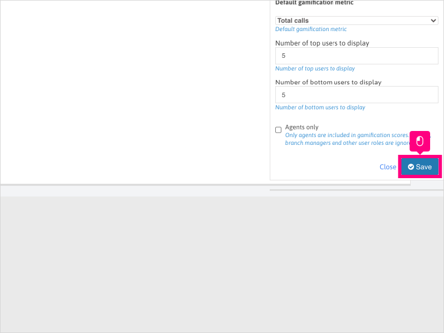This screenshot has height=333, width=444.
Task: Enable the Agents only checkbox
Action: coord(279,130)
